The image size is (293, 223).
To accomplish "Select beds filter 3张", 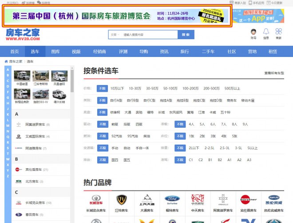I will [213, 136].
